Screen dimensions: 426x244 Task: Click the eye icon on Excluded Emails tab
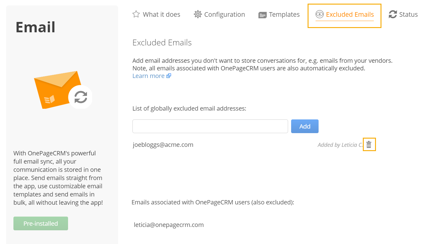click(319, 14)
